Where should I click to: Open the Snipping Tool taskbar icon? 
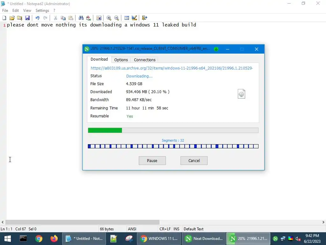pos(129,239)
